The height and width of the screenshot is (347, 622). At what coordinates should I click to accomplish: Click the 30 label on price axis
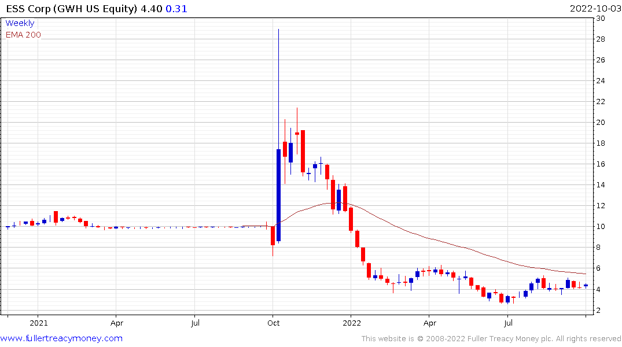601,19
